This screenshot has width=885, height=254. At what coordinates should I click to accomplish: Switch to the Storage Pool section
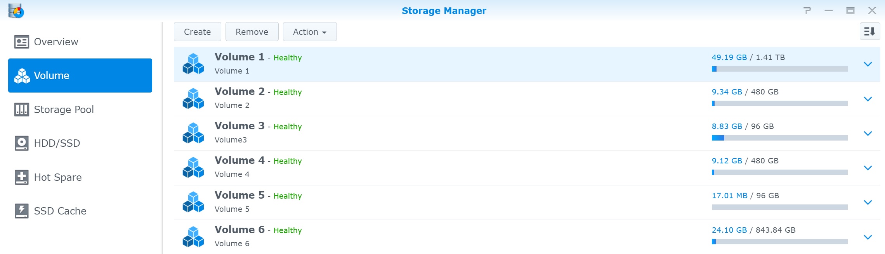click(64, 110)
